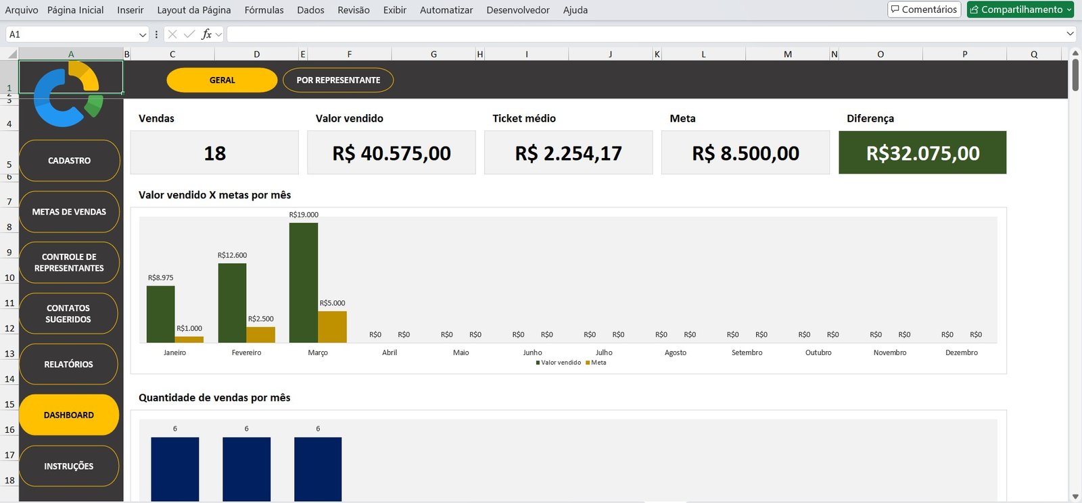Open the RELATÓRIOS sheet button
Image resolution: width=1082 pixels, height=503 pixels.
click(68, 364)
